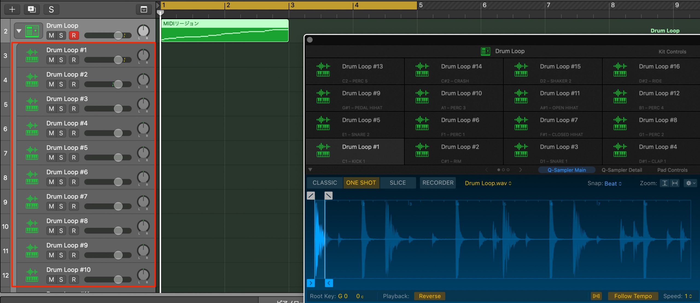Toggle the Reverse playback button
700x303 pixels.
pos(430,296)
